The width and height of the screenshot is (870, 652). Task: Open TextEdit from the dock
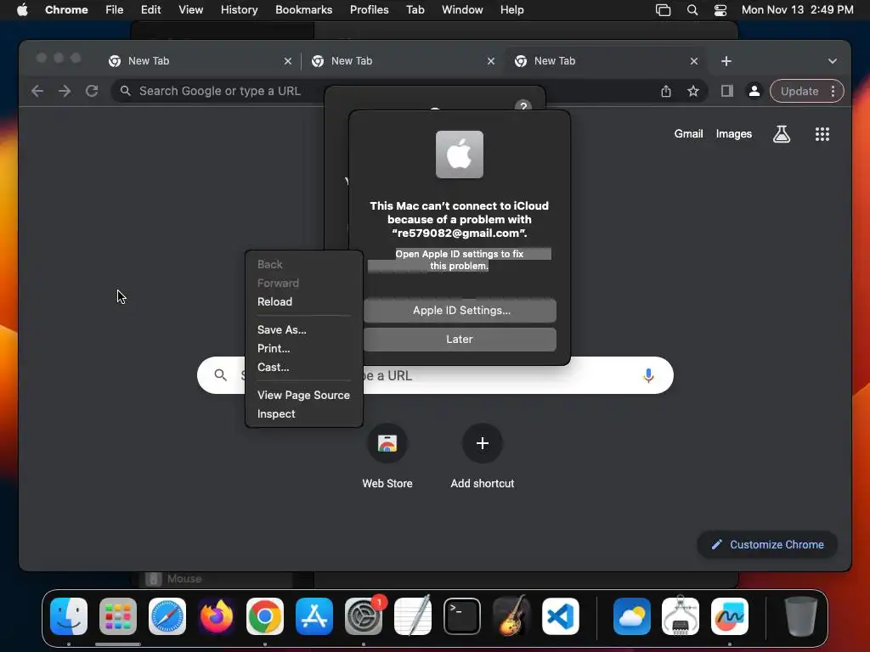(413, 616)
